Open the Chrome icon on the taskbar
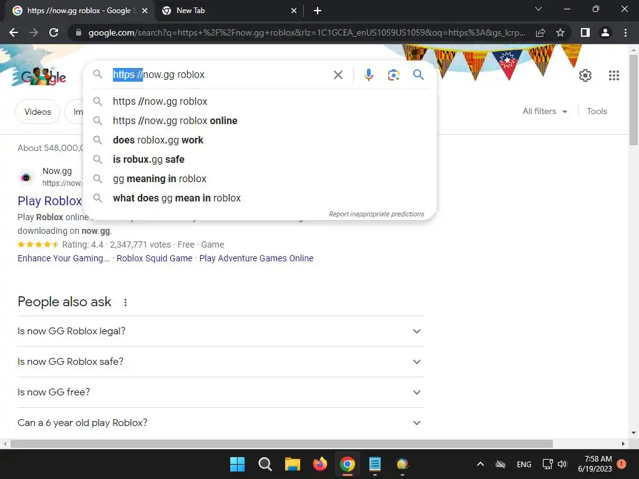The width and height of the screenshot is (639, 479). [x=347, y=464]
